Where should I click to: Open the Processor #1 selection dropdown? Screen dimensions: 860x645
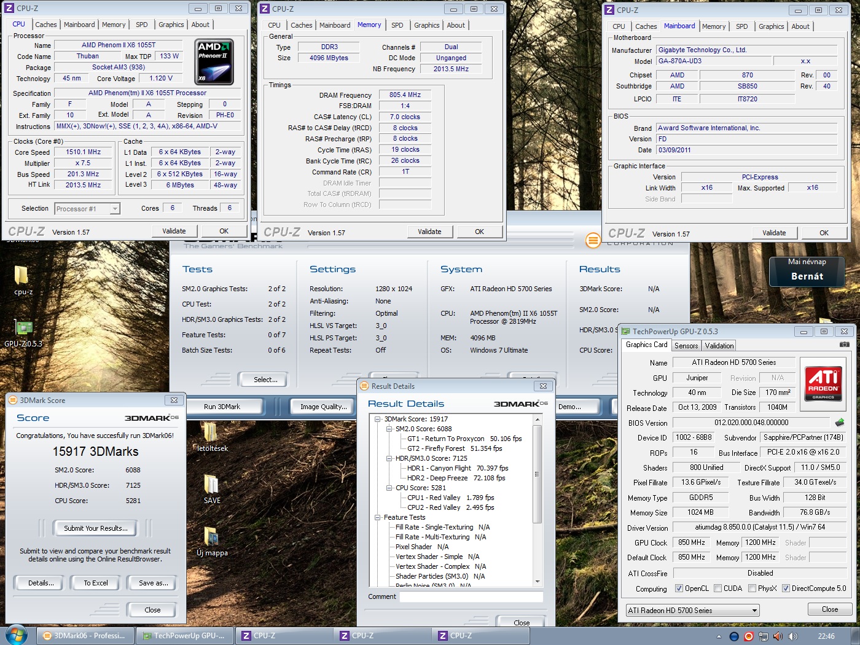click(x=87, y=209)
